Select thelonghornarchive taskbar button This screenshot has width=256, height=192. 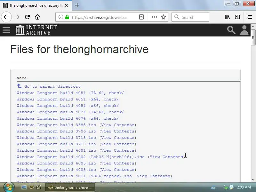click(70, 188)
